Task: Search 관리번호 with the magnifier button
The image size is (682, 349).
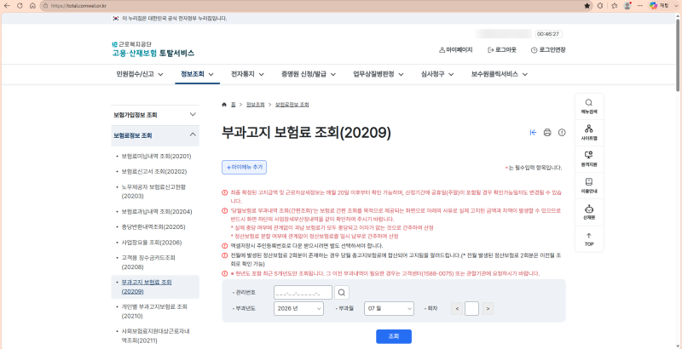Action: [x=342, y=293]
